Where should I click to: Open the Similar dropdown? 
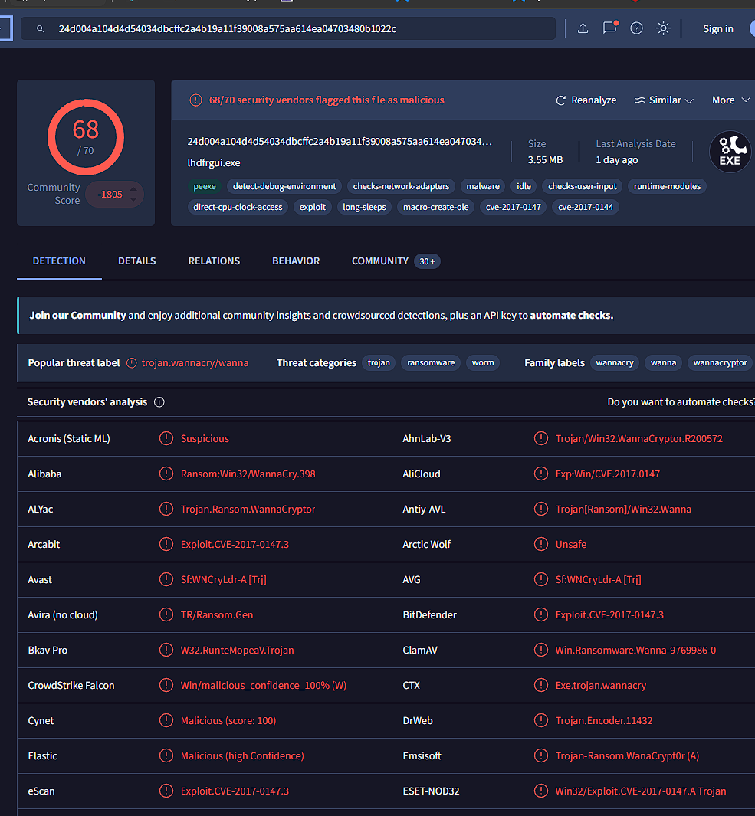tap(663, 100)
